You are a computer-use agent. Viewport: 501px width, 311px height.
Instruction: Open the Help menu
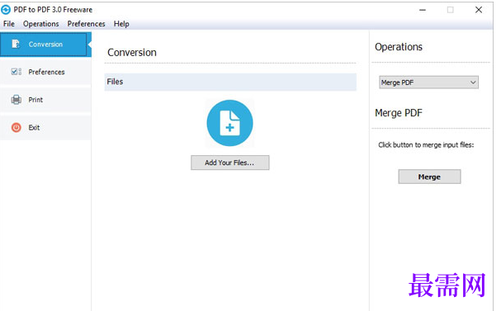[121, 24]
